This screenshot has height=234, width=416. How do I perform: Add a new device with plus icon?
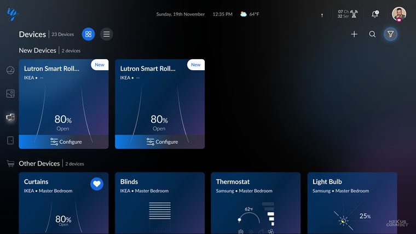[354, 35]
